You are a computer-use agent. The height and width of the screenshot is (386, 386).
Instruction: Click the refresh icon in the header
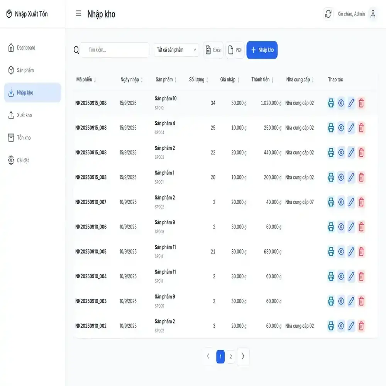click(x=328, y=14)
